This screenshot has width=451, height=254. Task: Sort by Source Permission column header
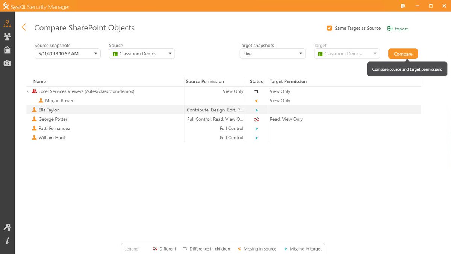[205, 81]
